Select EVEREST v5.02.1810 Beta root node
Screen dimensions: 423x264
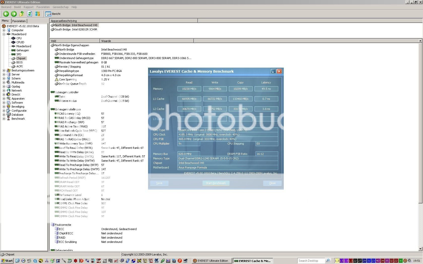(20, 26)
